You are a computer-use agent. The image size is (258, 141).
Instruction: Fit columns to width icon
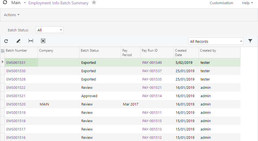31,41
